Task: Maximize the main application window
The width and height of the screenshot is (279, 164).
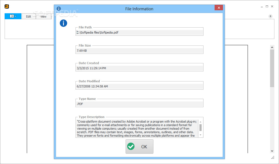Action: tap(267, 6)
